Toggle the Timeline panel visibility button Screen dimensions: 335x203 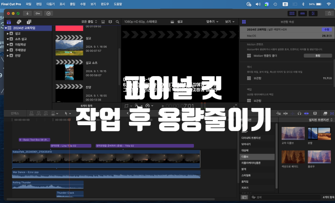click(303, 14)
